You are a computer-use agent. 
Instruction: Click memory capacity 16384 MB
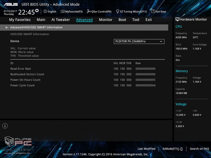click(x=181, y=93)
